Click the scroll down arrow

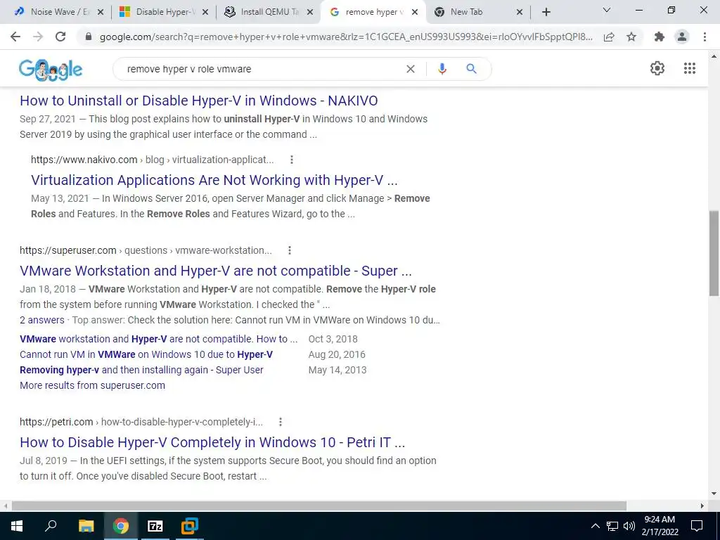tap(714, 494)
